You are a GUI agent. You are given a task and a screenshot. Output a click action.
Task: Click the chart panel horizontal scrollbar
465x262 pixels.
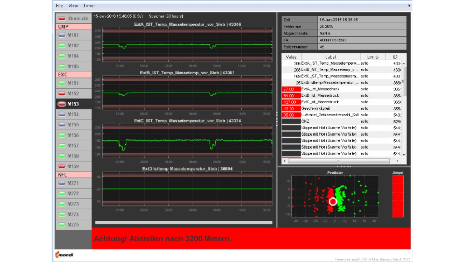pyautogui.click(x=184, y=222)
